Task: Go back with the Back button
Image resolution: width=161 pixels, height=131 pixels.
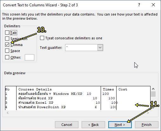Action: point(93,125)
